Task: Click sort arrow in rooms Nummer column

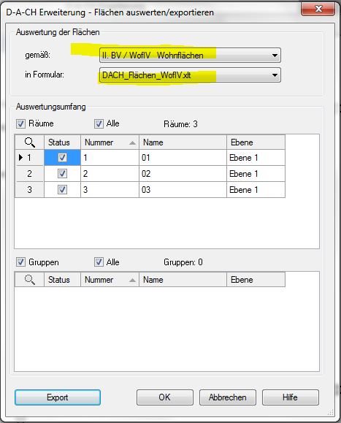Action: click(132, 142)
